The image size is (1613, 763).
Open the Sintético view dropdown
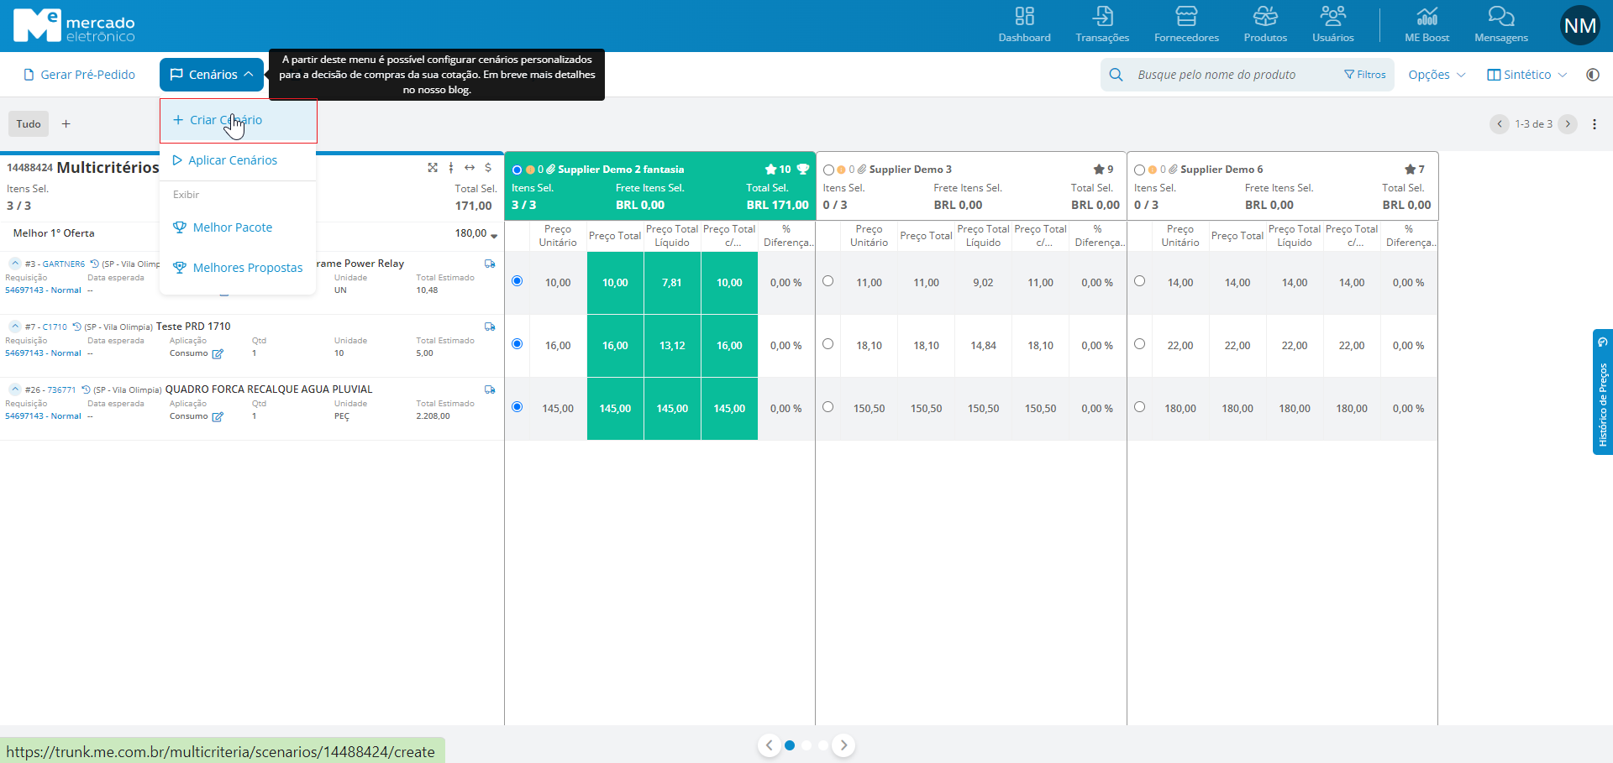pos(1526,75)
